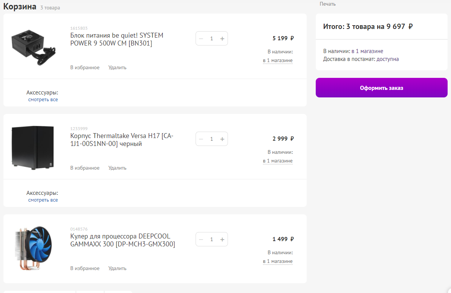Decrease quantity of be quiet! power supply

click(x=201, y=38)
